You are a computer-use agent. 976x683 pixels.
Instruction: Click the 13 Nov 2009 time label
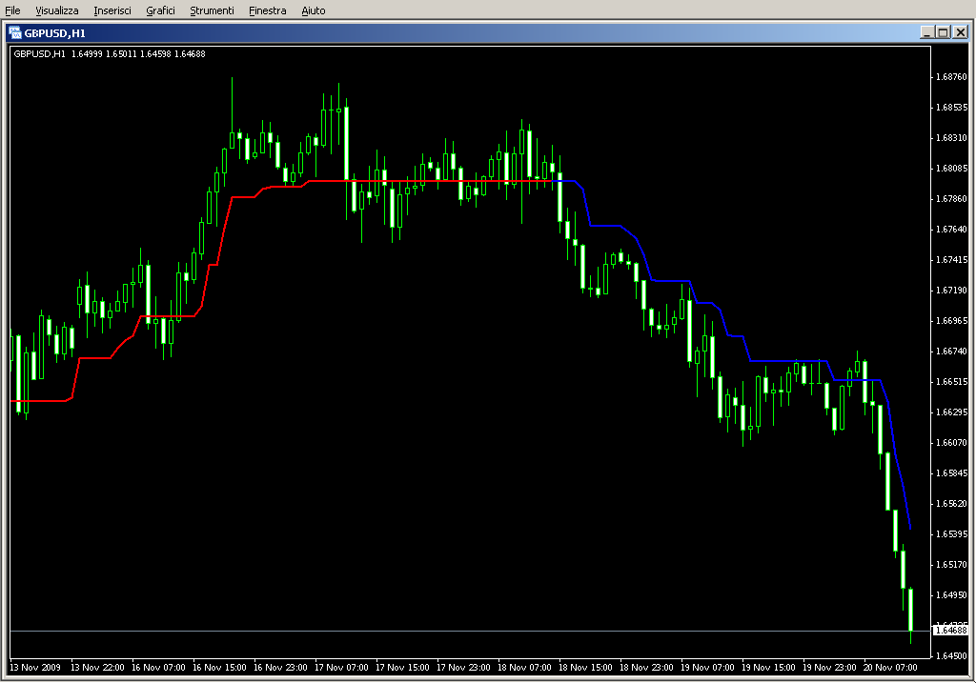click(x=35, y=668)
